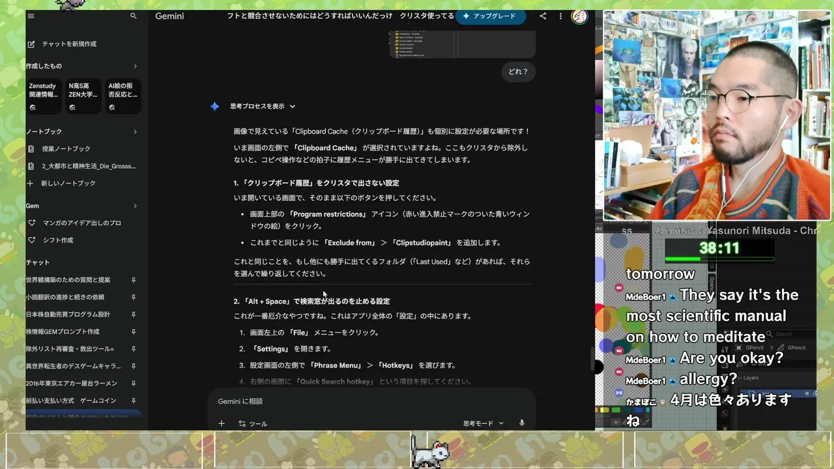This screenshot has height=469, width=834.
Task: Open the Google account avatar
Action: (579, 16)
